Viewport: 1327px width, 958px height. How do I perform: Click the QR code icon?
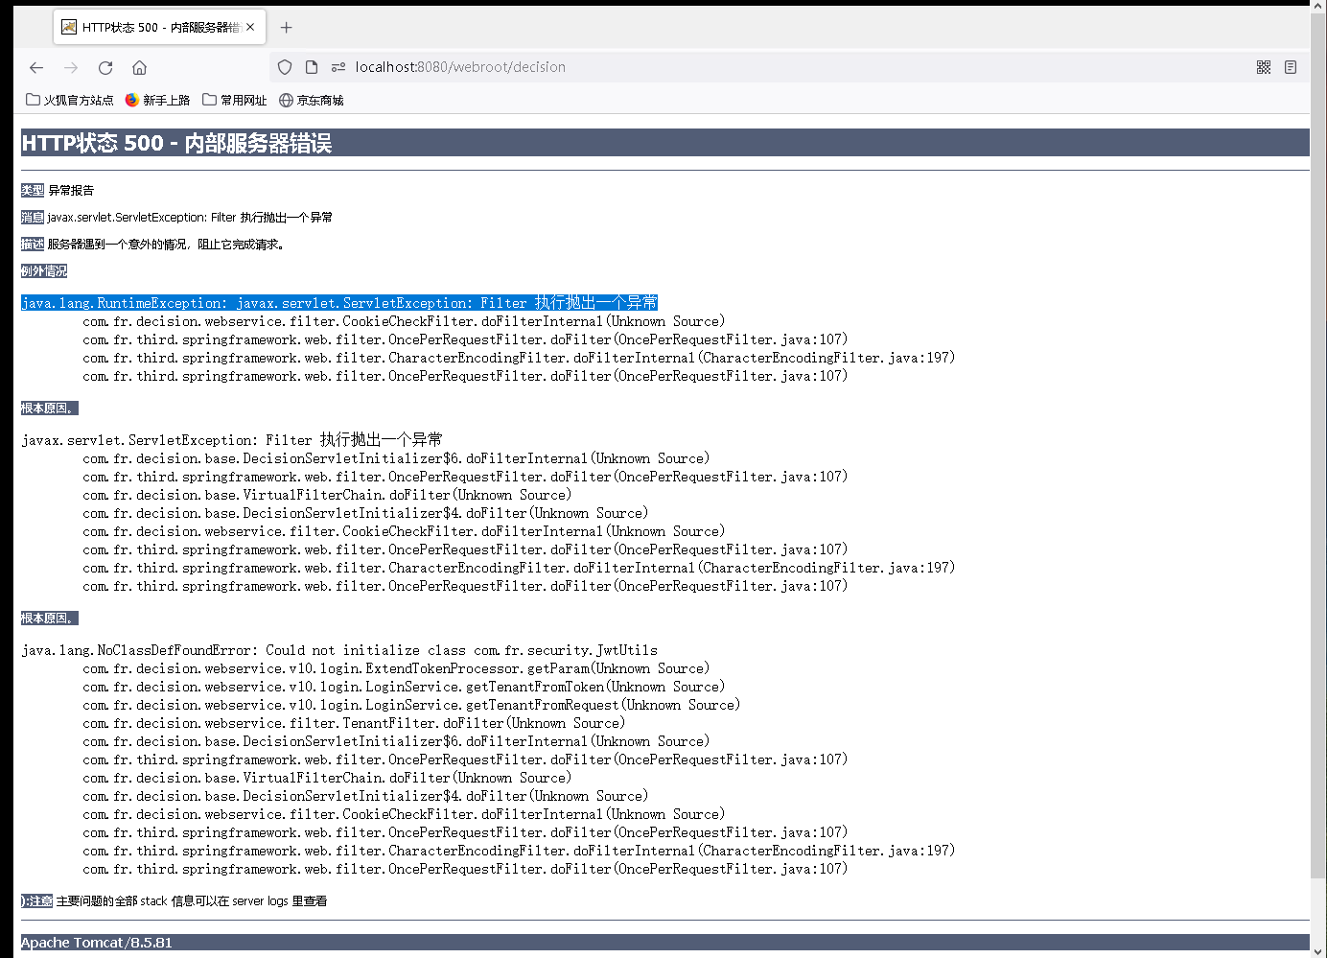pos(1264,67)
